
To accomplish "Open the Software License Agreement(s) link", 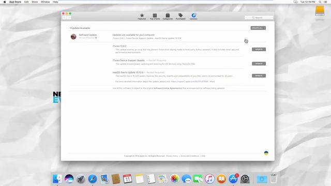I will (168, 88).
